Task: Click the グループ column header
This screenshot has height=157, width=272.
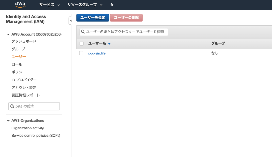Action: (218, 43)
